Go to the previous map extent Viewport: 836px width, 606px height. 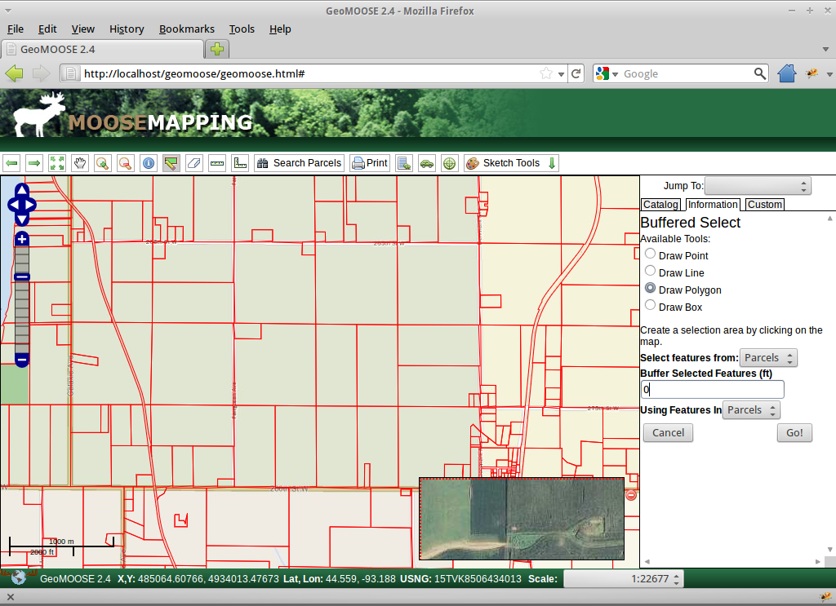(11, 163)
